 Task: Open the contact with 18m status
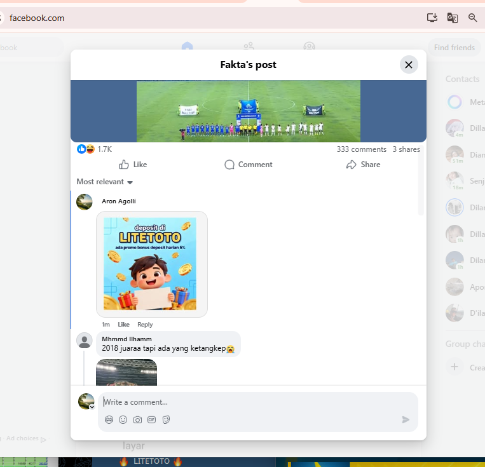[465, 181]
